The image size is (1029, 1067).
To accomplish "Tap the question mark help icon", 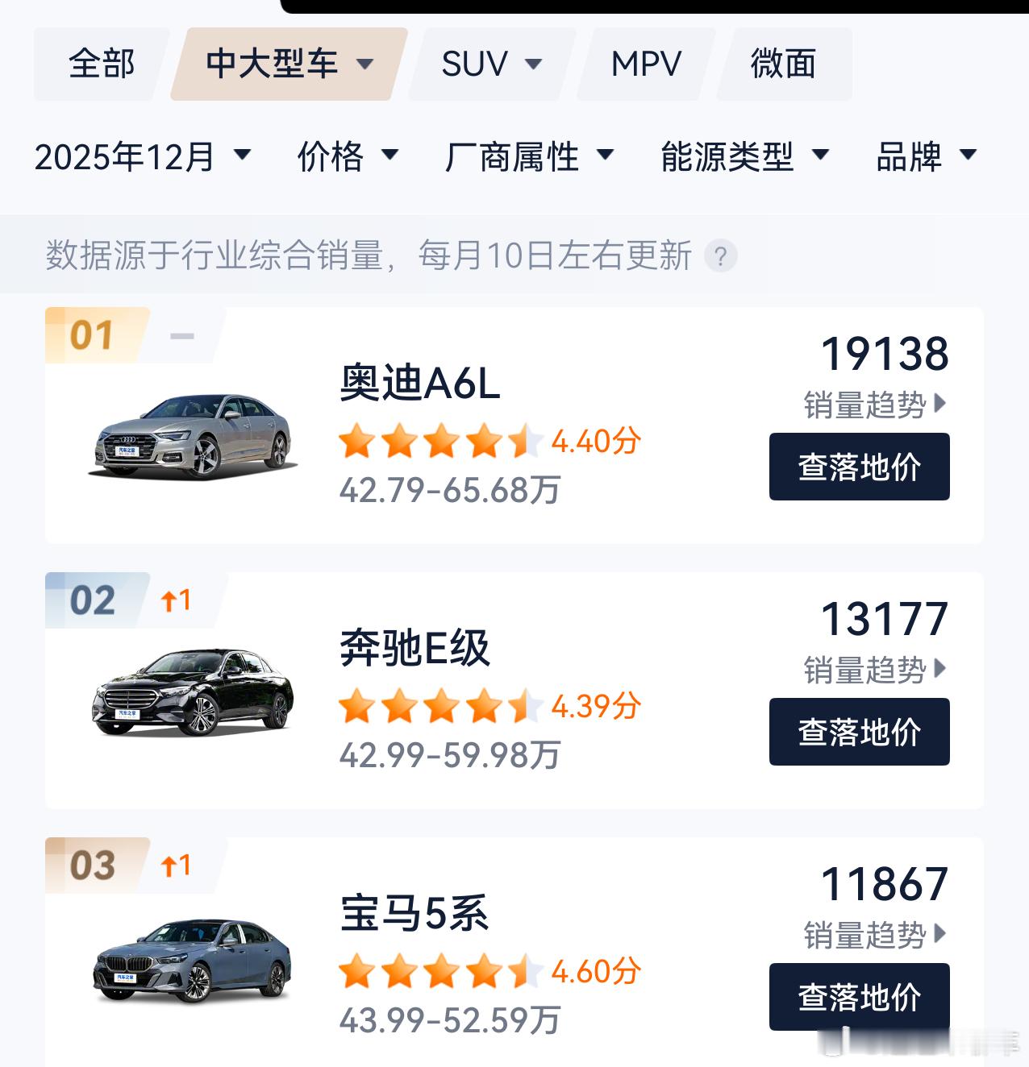I will point(720,256).
